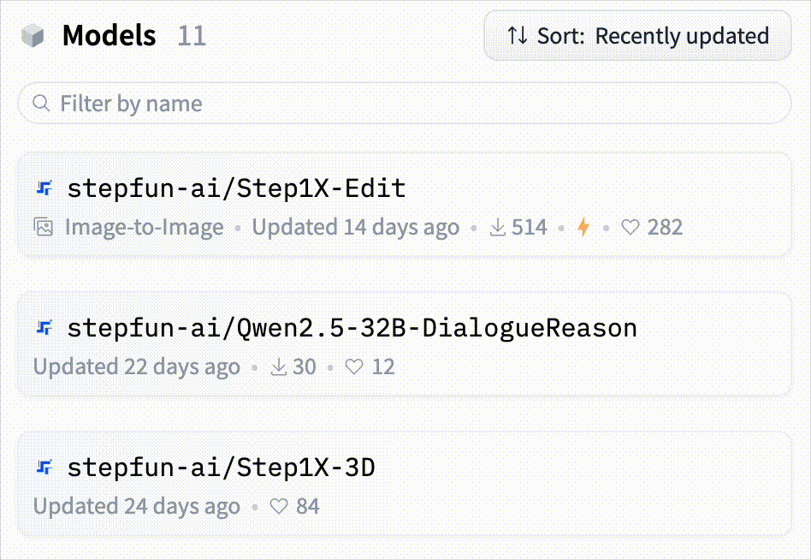Focus the Filter by name field

coord(411,104)
